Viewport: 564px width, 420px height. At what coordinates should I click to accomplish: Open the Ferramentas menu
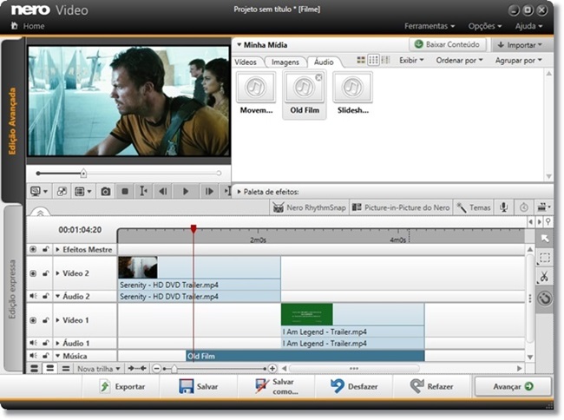click(430, 26)
